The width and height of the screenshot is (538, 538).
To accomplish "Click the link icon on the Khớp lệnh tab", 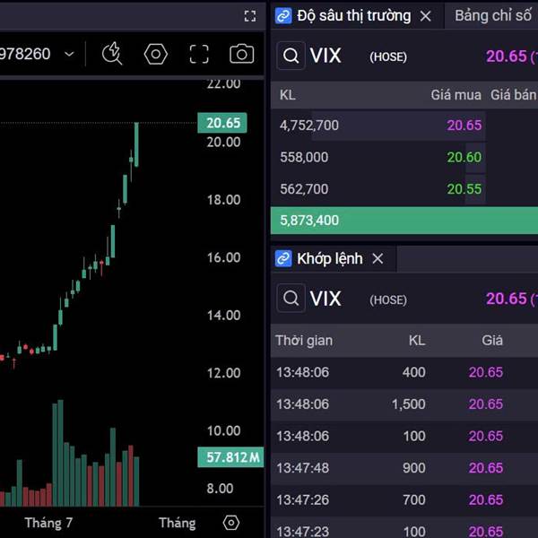I will click(283, 258).
